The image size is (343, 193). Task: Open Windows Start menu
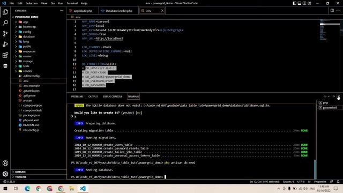(5, 188)
